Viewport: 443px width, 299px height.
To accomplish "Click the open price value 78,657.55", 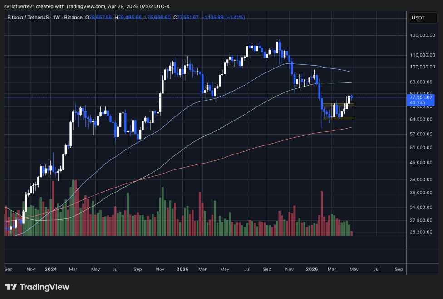I will click(100, 18).
